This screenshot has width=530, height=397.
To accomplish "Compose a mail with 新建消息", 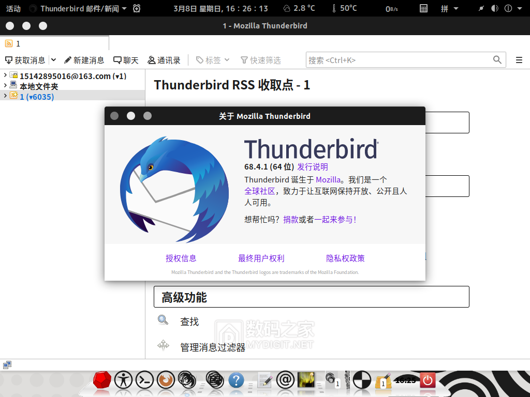I will point(84,60).
